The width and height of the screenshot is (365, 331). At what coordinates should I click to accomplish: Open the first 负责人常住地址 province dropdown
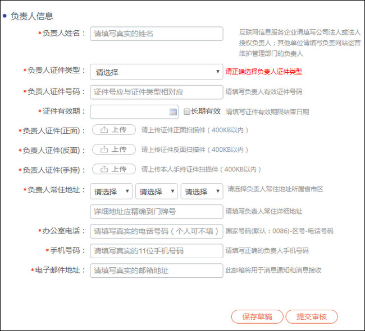(111, 192)
